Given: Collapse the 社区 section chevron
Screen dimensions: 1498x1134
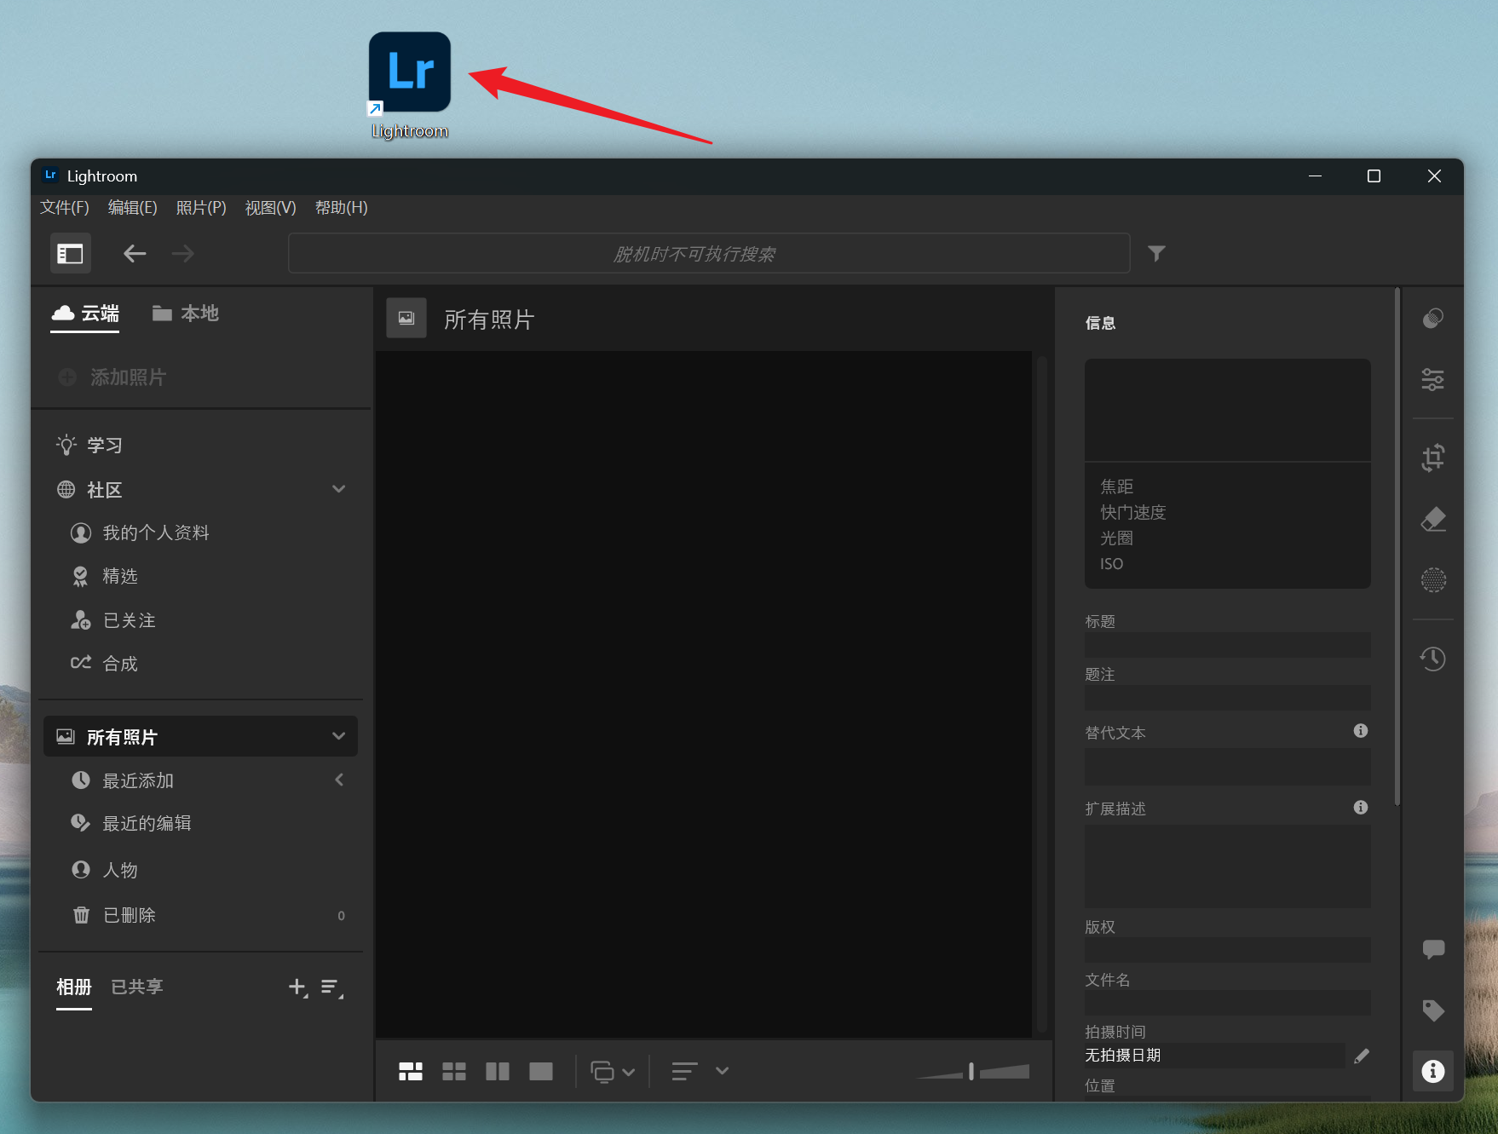Looking at the screenshot, I should 338,489.
